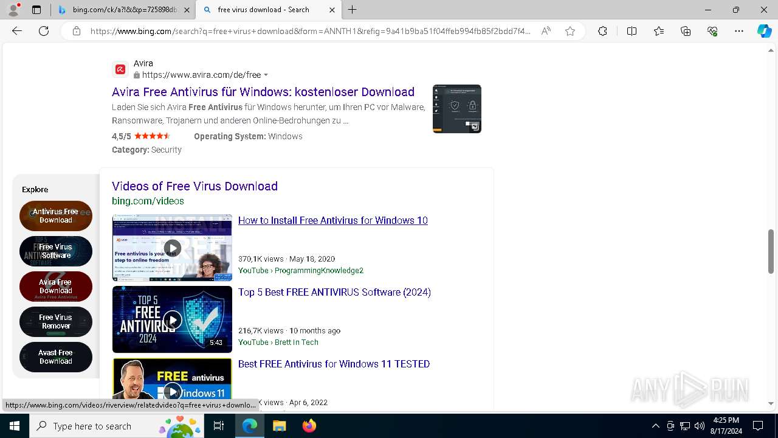Play the Top 5 Free Antivirus 2024 video
The height and width of the screenshot is (438, 778).
click(x=172, y=319)
